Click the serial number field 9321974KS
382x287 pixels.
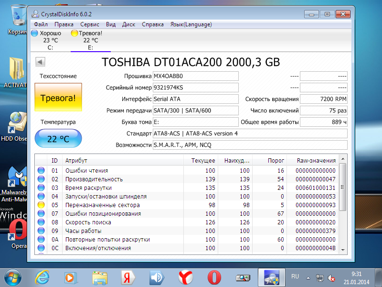196,88
